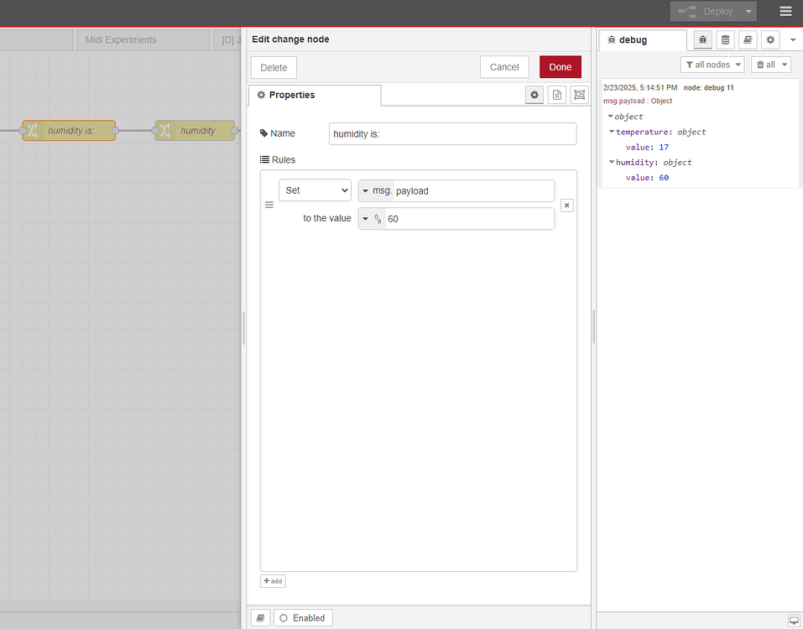Click the value field containing 60
Screen dimensions: 803x629
[x=469, y=219]
